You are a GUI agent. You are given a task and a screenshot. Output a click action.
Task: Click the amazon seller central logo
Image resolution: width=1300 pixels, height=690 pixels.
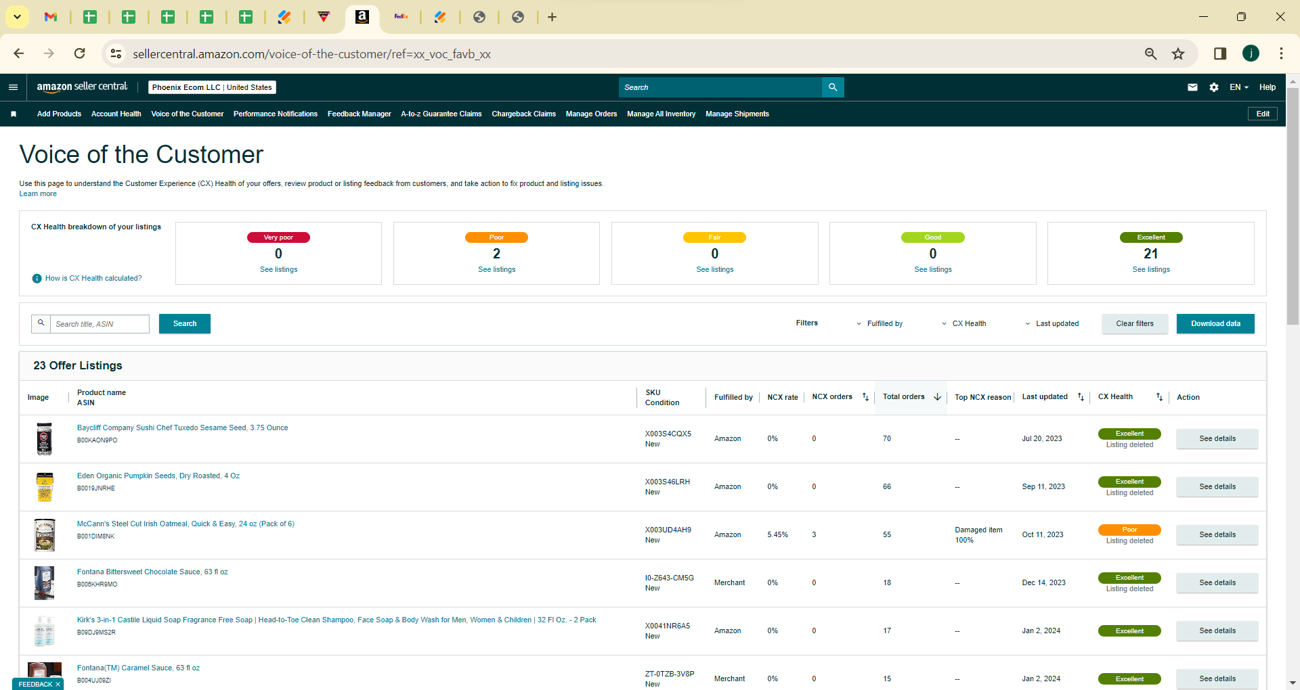82,87
